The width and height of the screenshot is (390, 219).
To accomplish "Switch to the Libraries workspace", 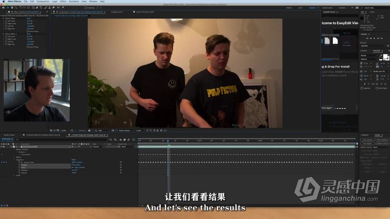I will (x=342, y=8).
